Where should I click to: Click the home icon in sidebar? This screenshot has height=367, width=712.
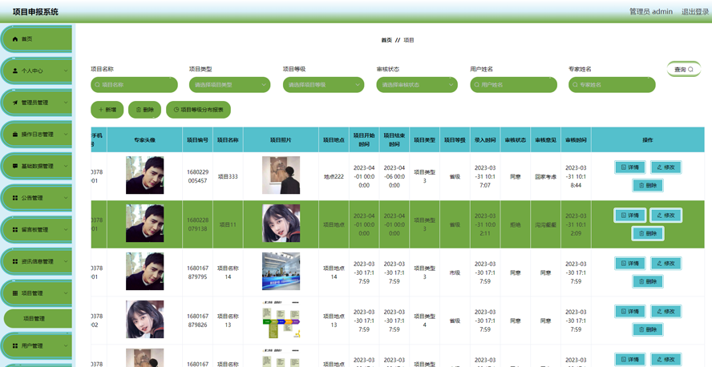click(x=15, y=39)
